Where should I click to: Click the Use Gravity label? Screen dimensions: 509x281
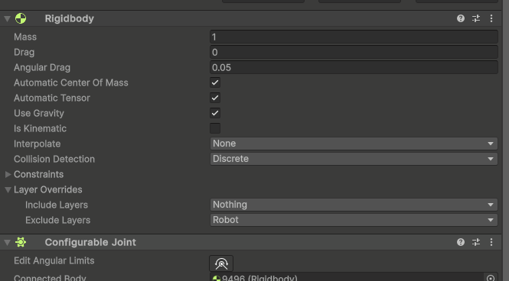pyautogui.click(x=38, y=113)
